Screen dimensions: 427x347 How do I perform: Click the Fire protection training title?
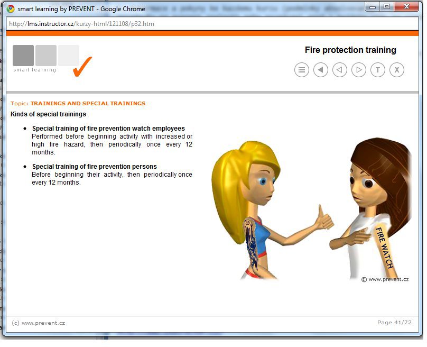350,50
